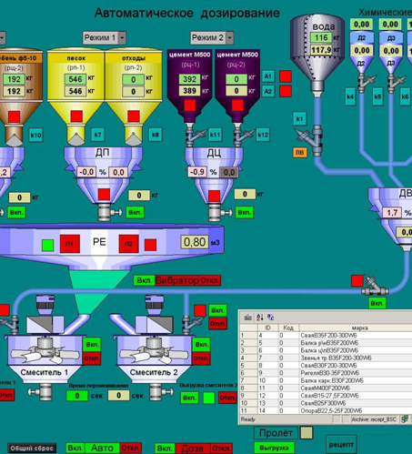Disable Доза with its Откл. button

tap(221, 449)
